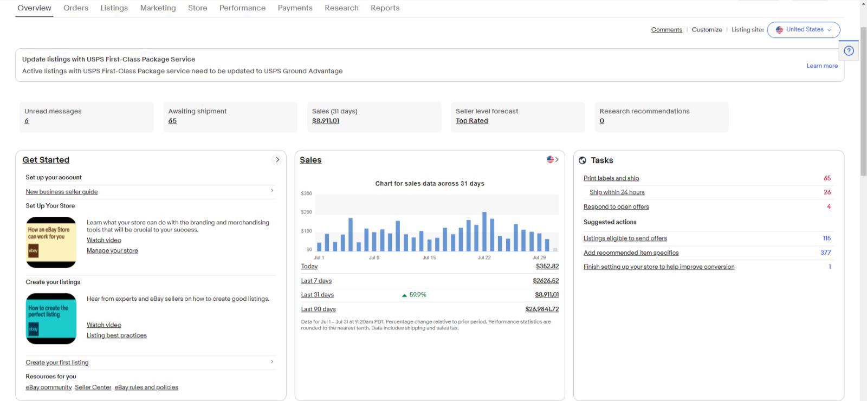Screen dimensions: 867x401
Task: Go to the Listings tab
Action: coord(114,8)
